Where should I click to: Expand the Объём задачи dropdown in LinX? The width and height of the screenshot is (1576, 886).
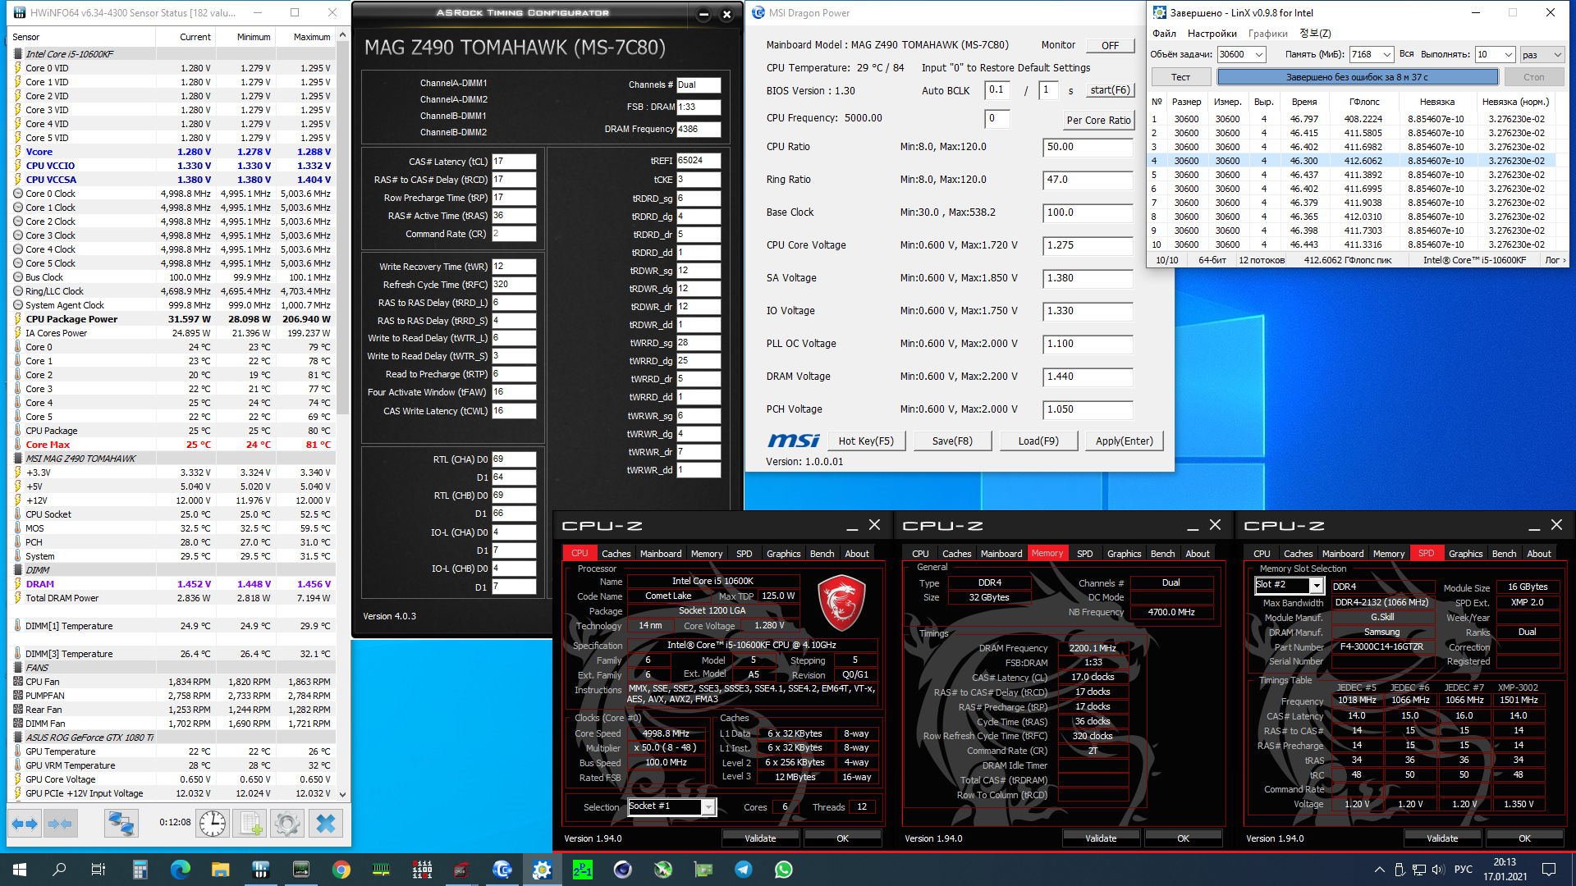[1259, 55]
